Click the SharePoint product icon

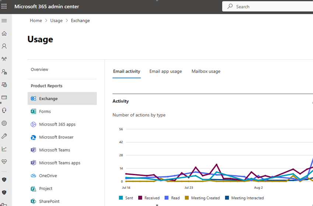(33, 201)
